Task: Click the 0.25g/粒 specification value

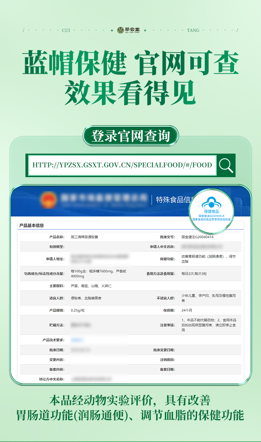Action: coord(78,310)
